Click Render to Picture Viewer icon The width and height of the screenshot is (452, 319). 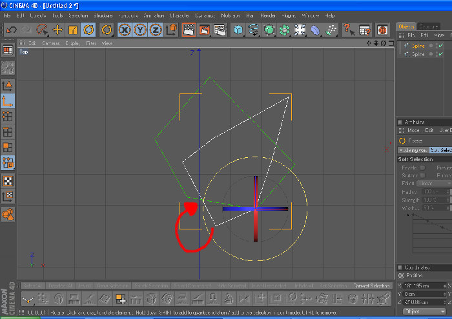point(204,30)
